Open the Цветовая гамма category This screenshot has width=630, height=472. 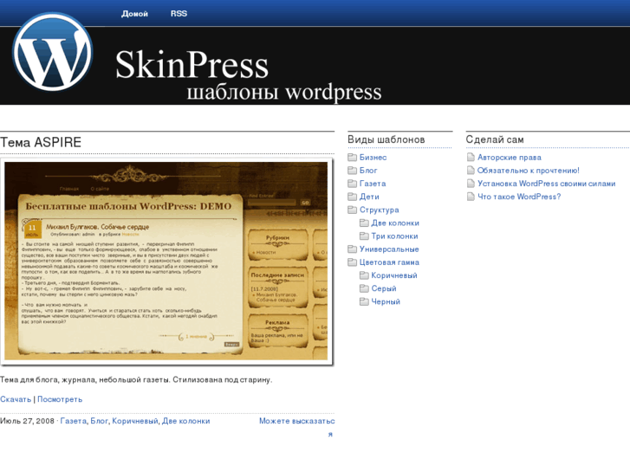click(x=389, y=262)
